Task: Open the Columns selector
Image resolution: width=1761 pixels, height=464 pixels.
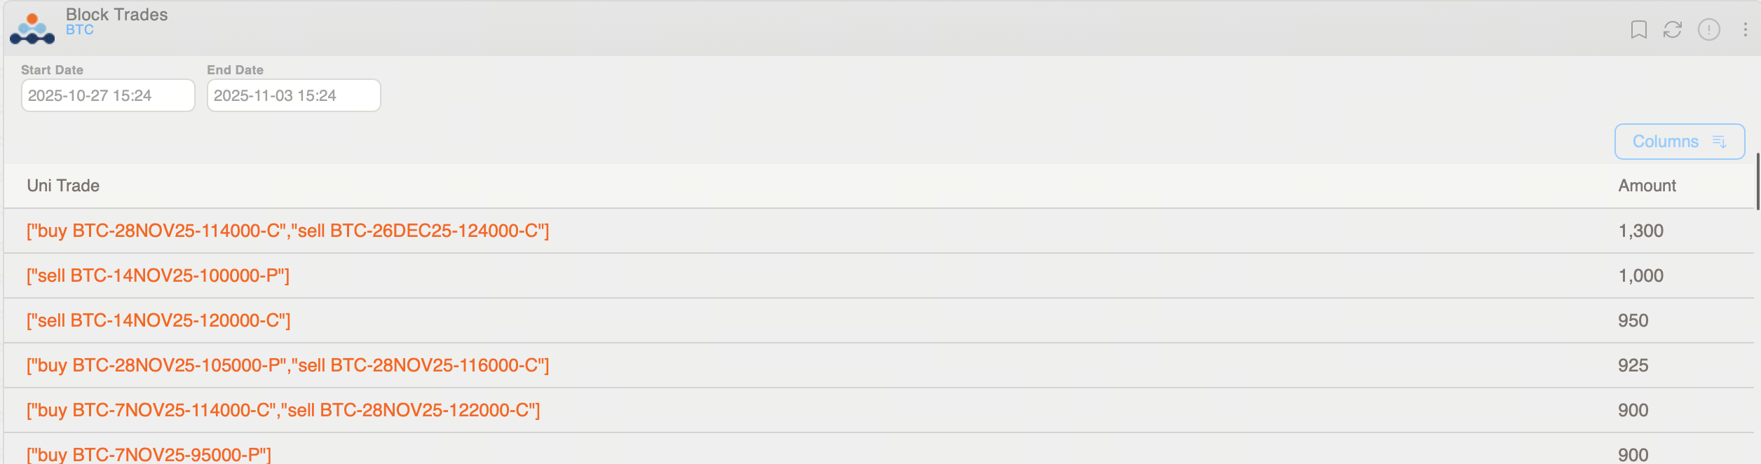Action: point(1679,142)
